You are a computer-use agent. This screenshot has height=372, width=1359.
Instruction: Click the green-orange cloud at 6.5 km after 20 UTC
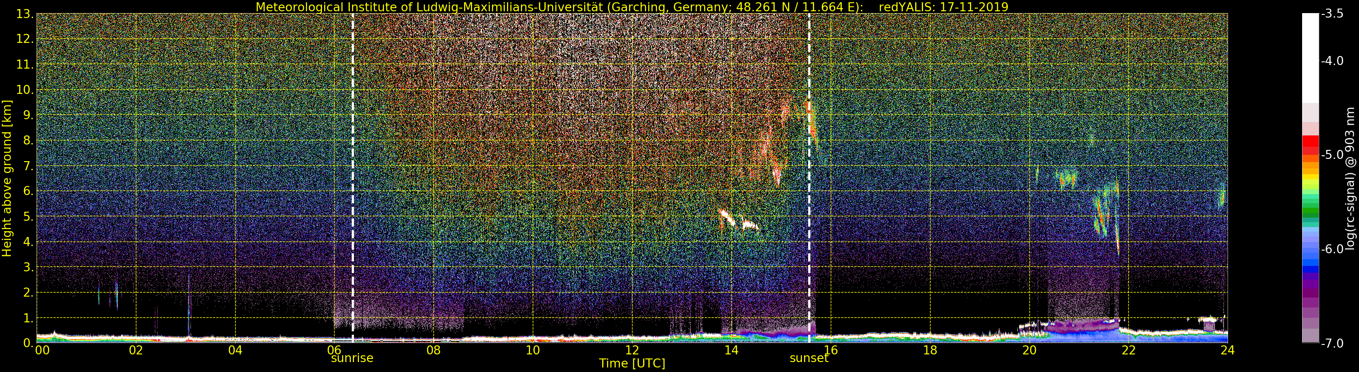pyautogui.click(x=1067, y=179)
